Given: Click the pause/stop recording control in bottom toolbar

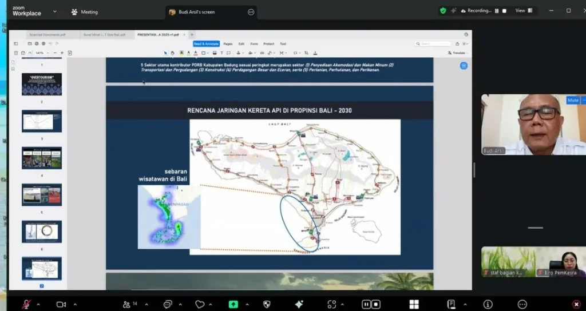Looking at the screenshot, I should (x=371, y=304).
